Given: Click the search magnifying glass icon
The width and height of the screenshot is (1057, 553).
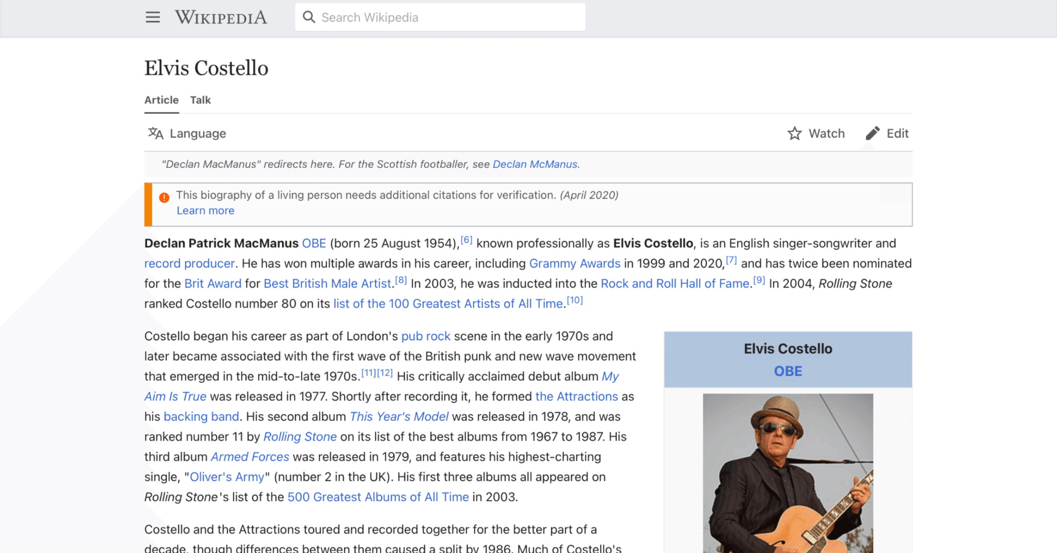Looking at the screenshot, I should [309, 17].
